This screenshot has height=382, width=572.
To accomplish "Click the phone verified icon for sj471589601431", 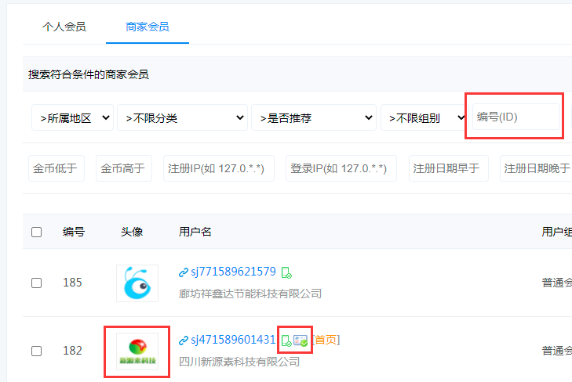I will (x=286, y=341).
